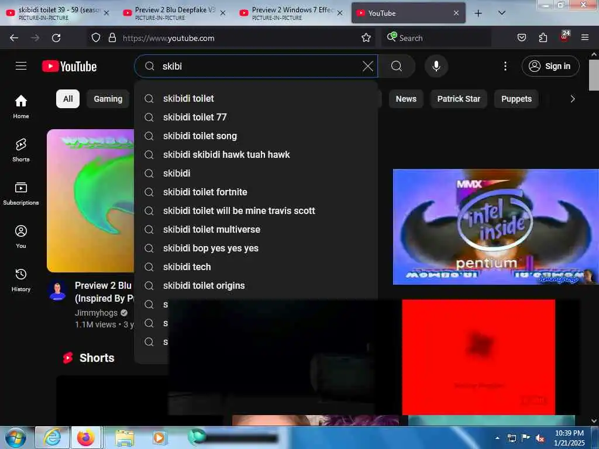
Task: View site security via the padlock icon
Action: [x=112, y=38]
